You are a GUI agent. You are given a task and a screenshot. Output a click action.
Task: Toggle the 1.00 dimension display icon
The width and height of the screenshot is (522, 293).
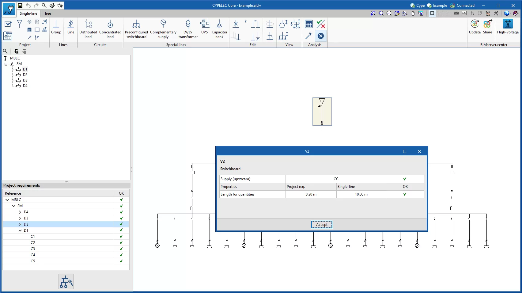pos(464,13)
